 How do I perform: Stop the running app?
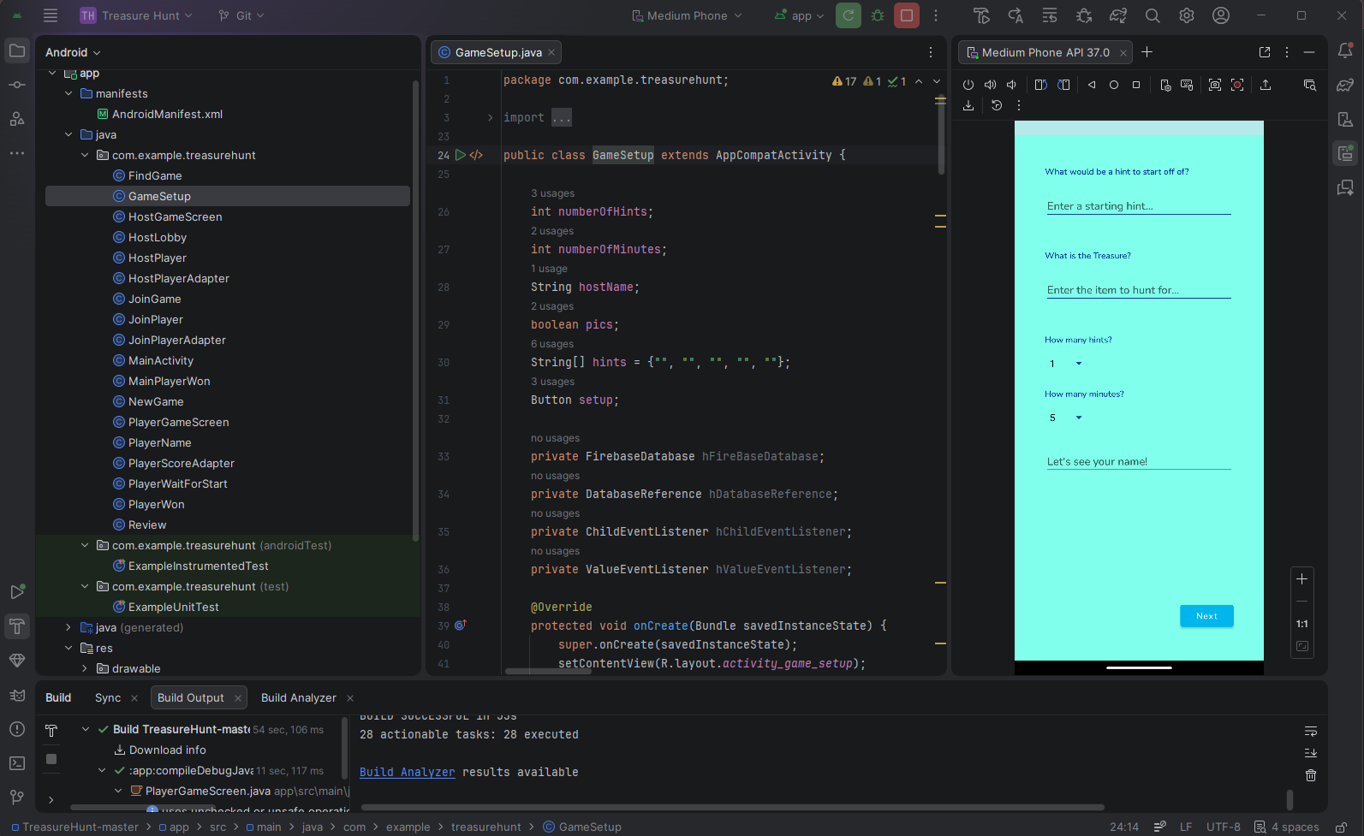pos(906,15)
